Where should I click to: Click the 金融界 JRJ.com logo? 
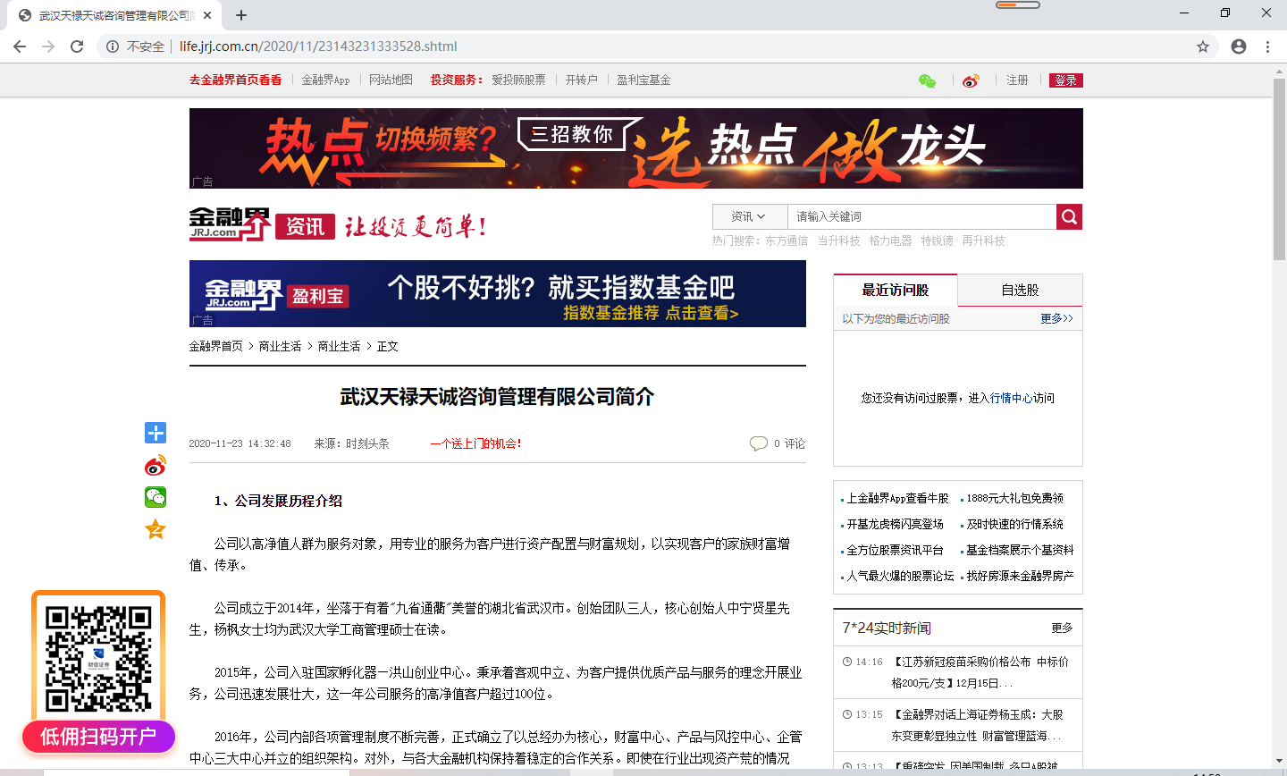pyautogui.click(x=230, y=224)
